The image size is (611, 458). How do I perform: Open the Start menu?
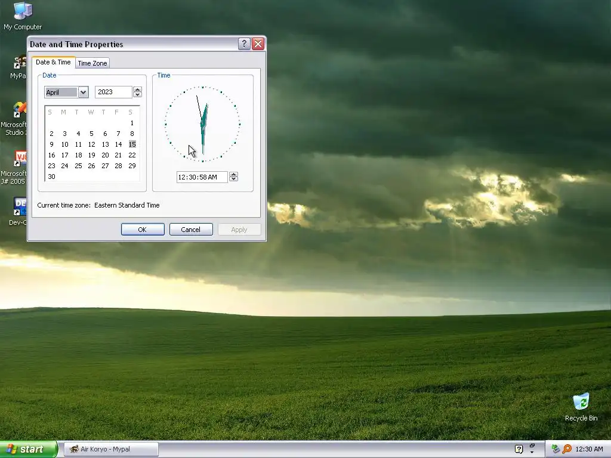click(x=29, y=449)
